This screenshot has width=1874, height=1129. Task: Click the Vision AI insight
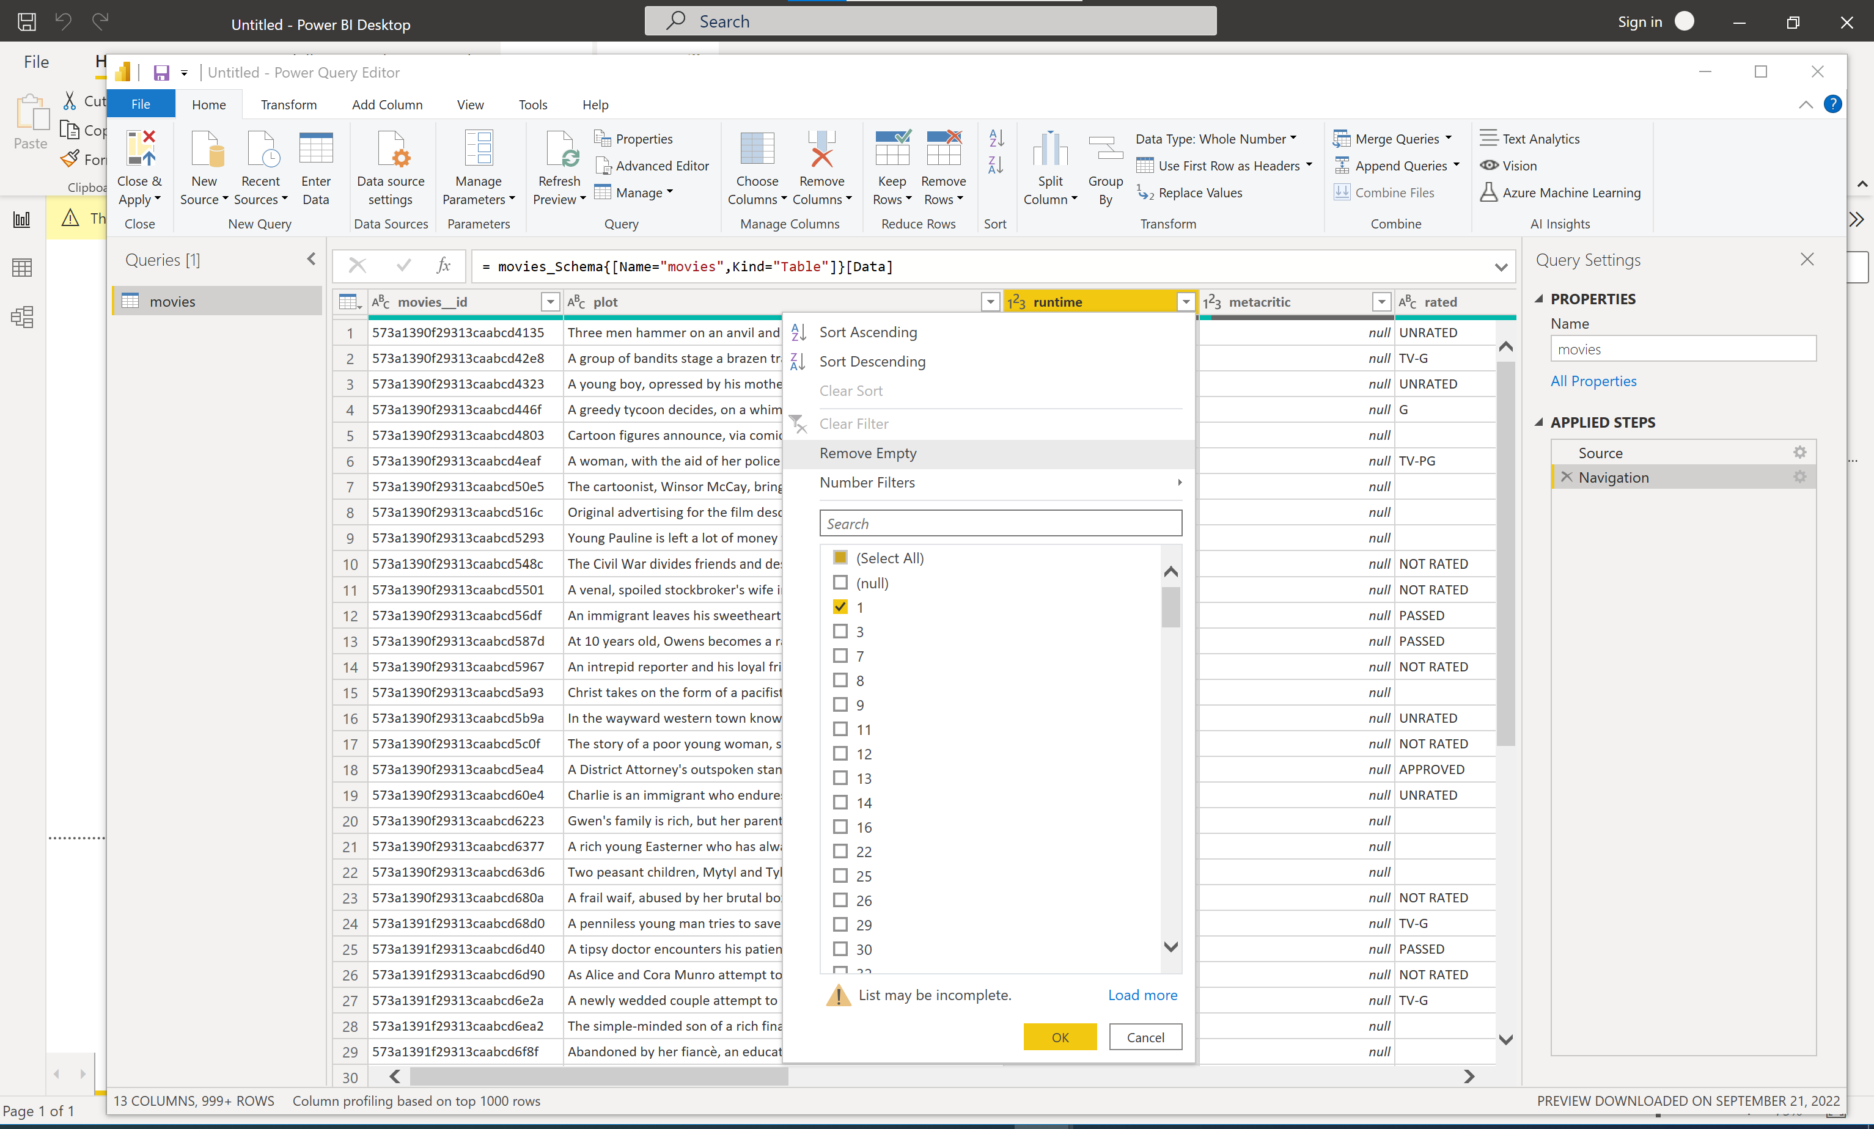pyautogui.click(x=1508, y=166)
